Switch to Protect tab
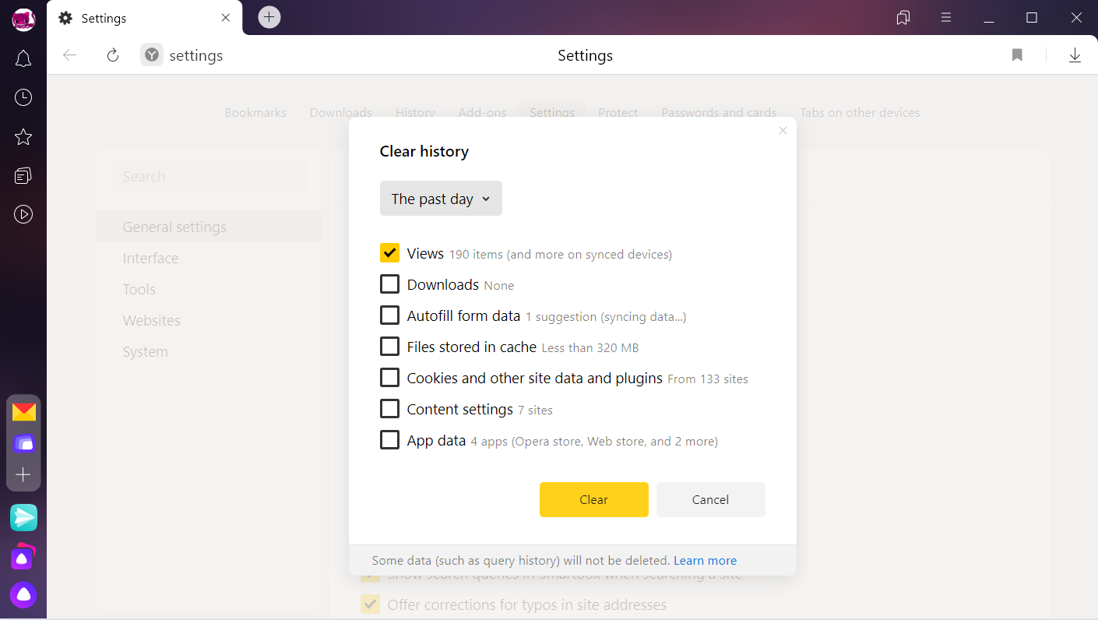 click(x=618, y=113)
